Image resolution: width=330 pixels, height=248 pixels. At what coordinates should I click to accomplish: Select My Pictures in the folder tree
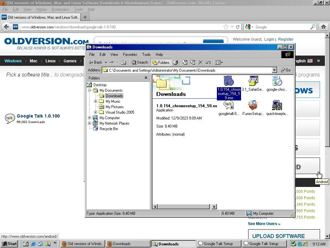pyautogui.click(x=114, y=107)
